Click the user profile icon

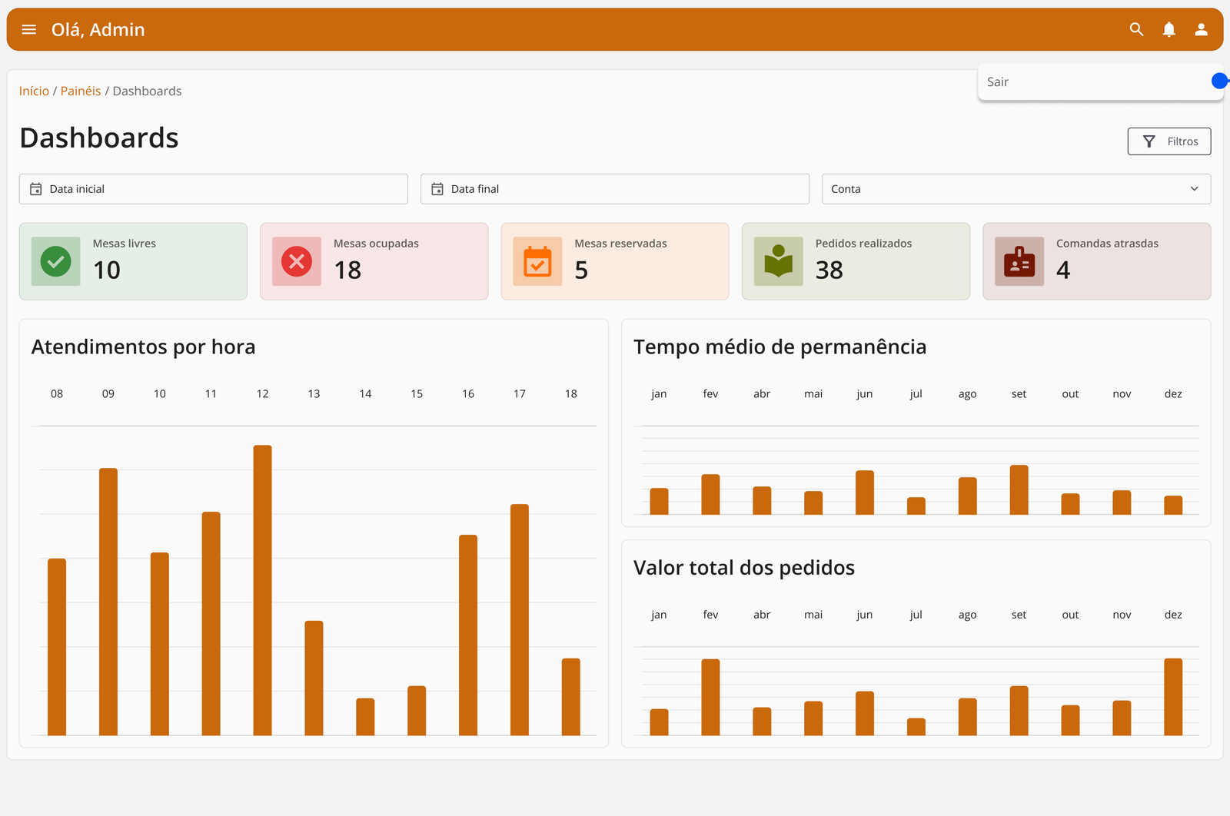pos(1201,30)
